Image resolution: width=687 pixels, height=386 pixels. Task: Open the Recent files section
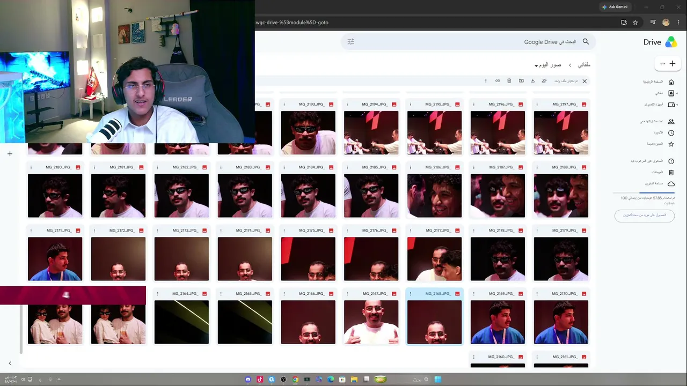pos(663,133)
